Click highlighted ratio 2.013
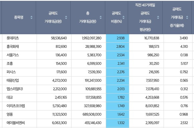This screenshot has width=194, height=128. coord(121,89)
